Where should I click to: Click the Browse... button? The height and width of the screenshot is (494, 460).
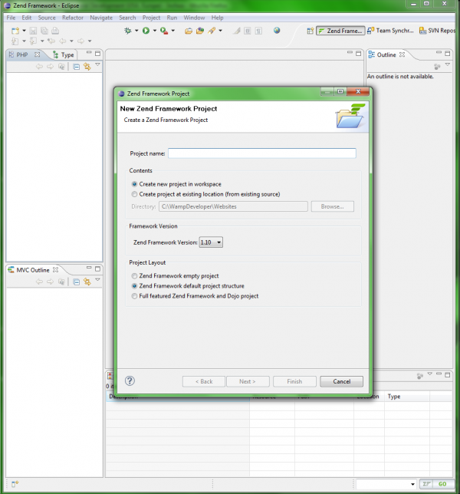coord(333,206)
